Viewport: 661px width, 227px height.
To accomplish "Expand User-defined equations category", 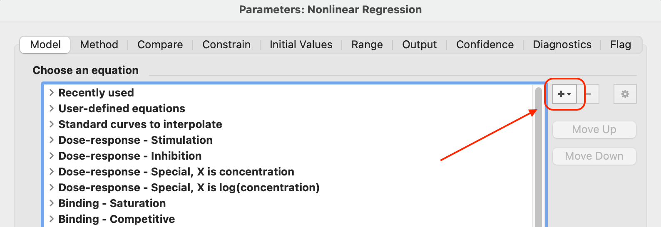I will point(52,109).
